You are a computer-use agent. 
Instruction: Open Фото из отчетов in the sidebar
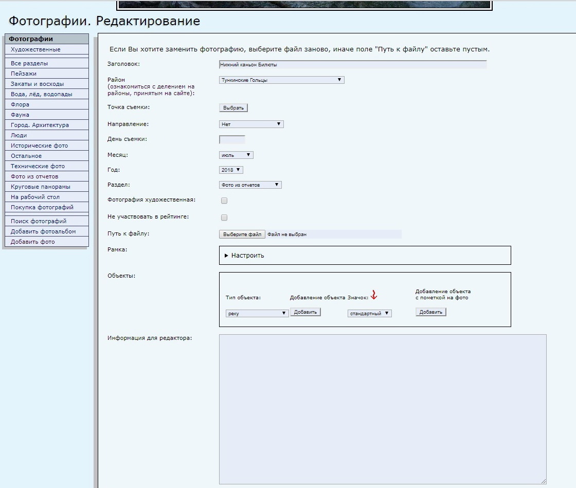coord(47,176)
